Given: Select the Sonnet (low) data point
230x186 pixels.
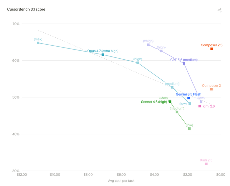Looking at the screenshot, I should pos(189,129).
